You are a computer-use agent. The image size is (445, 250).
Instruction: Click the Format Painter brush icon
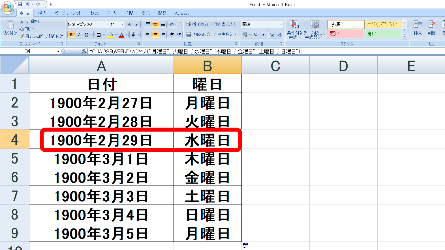click(x=22, y=36)
